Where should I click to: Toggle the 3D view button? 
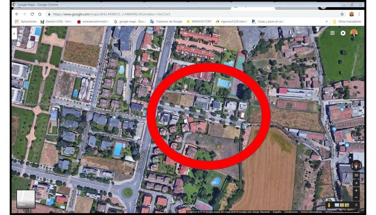click(356, 175)
